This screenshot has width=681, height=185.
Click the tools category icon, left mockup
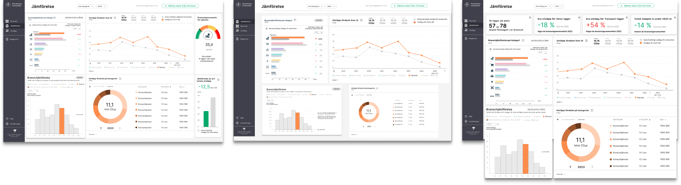point(31,60)
